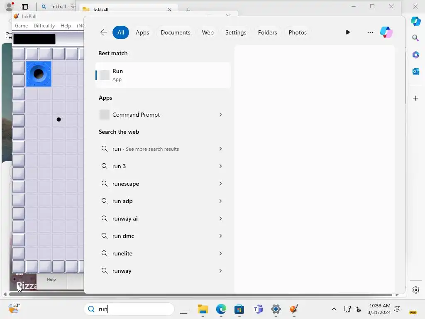
Task: Open the InkBall Difficulty menu
Action: (x=44, y=25)
